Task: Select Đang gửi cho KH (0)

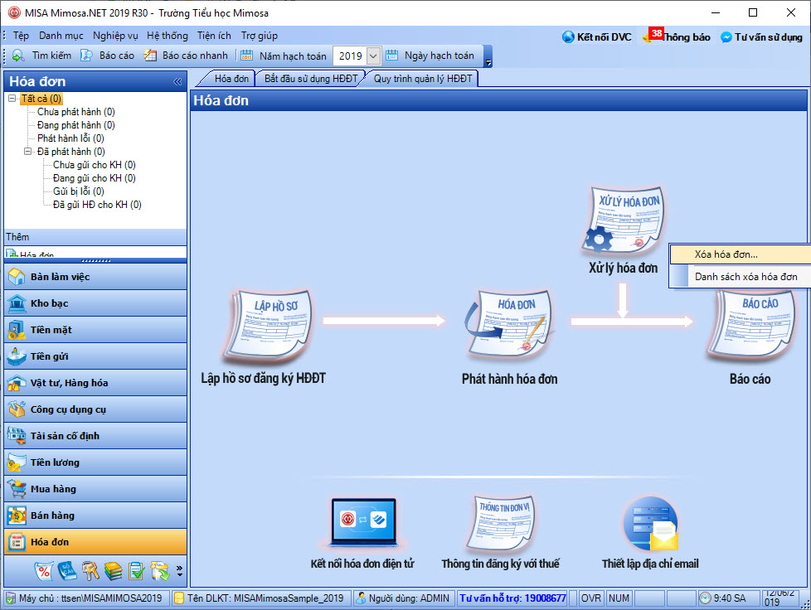Action: (95, 178)
